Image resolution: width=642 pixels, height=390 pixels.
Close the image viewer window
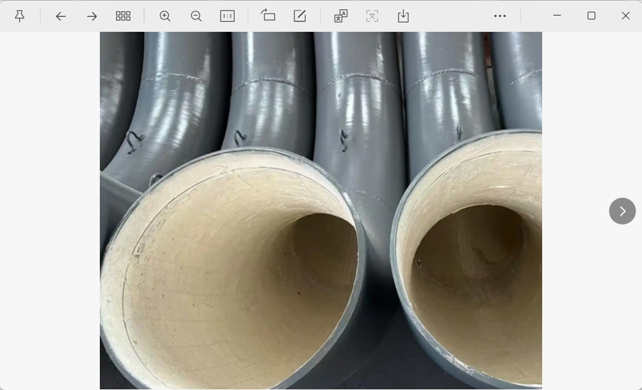point(626,16)
